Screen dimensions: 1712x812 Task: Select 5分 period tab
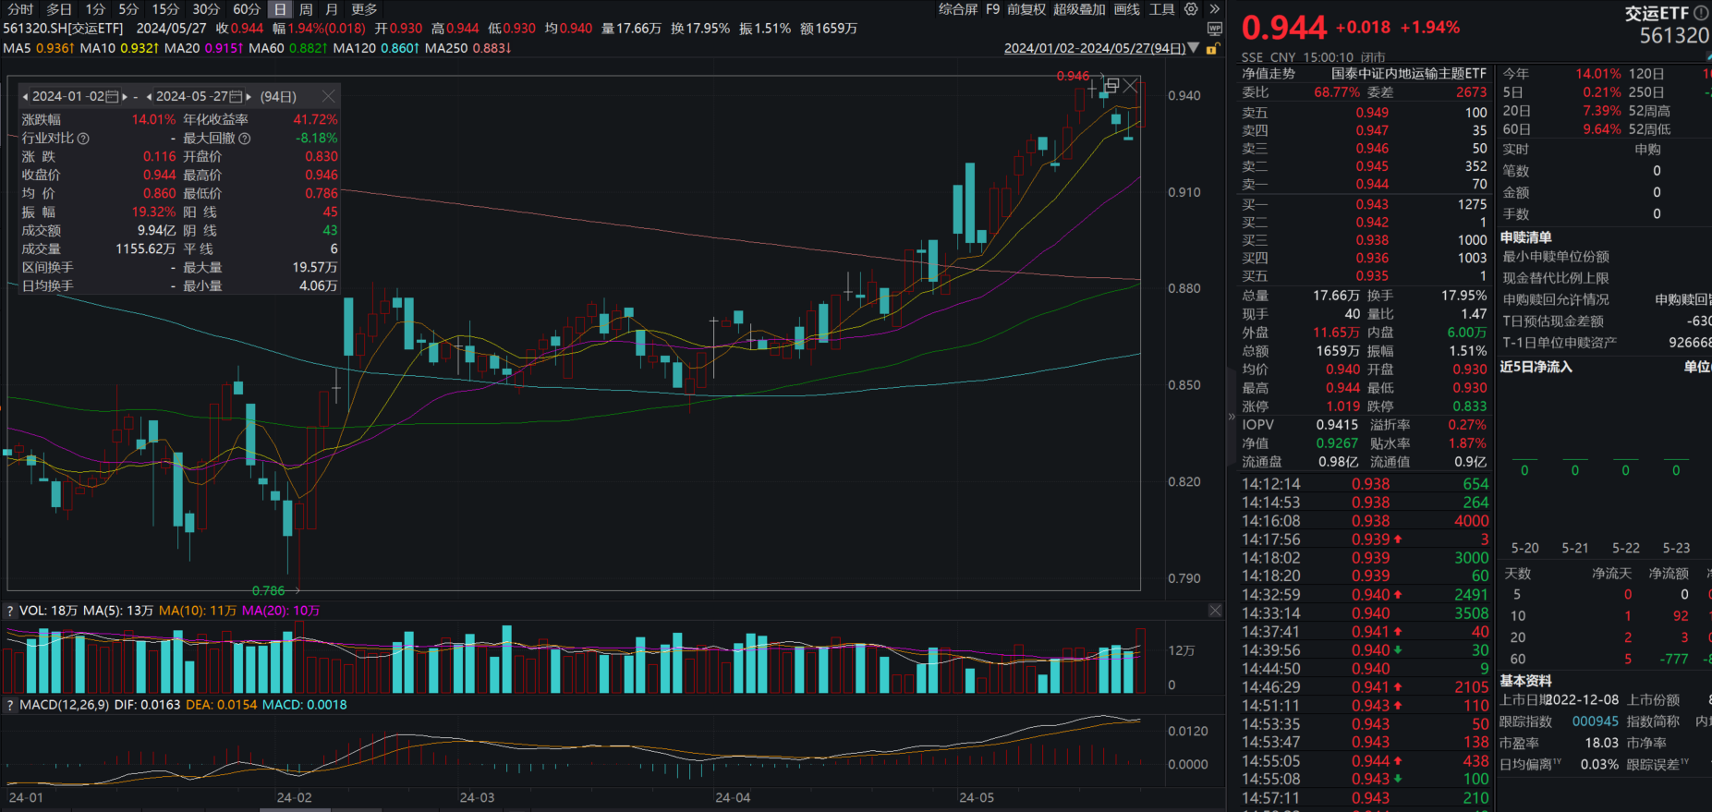point(128,9)
